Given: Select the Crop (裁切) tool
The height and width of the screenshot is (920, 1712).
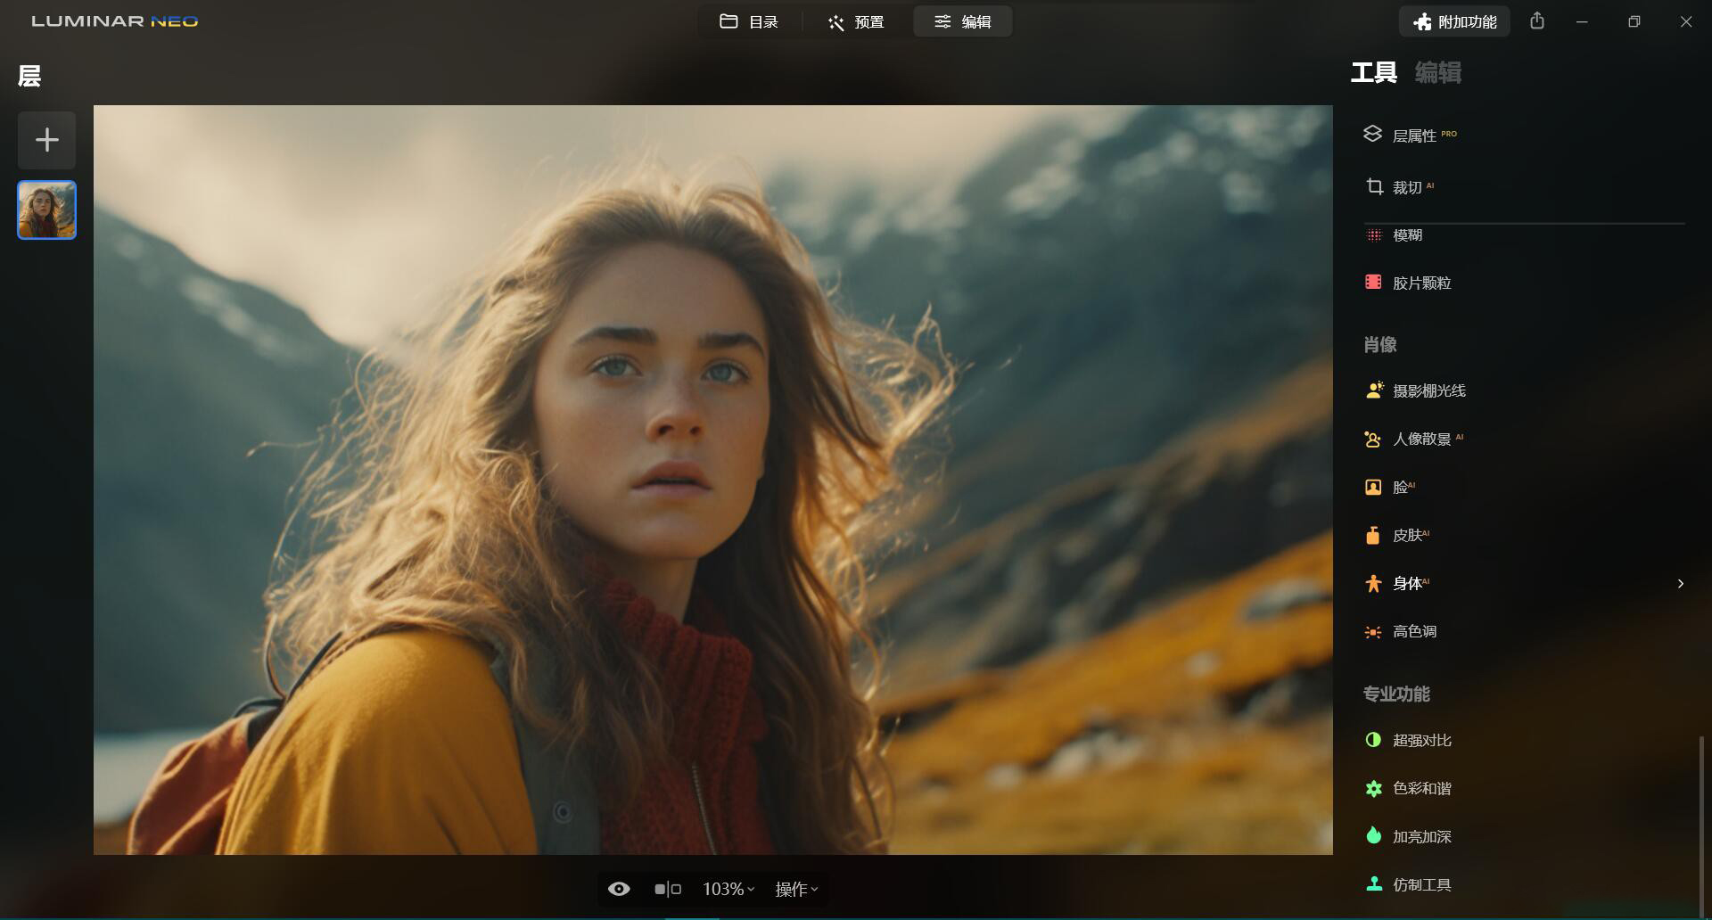Looking at the screenshot, I should coord(1406,187).
